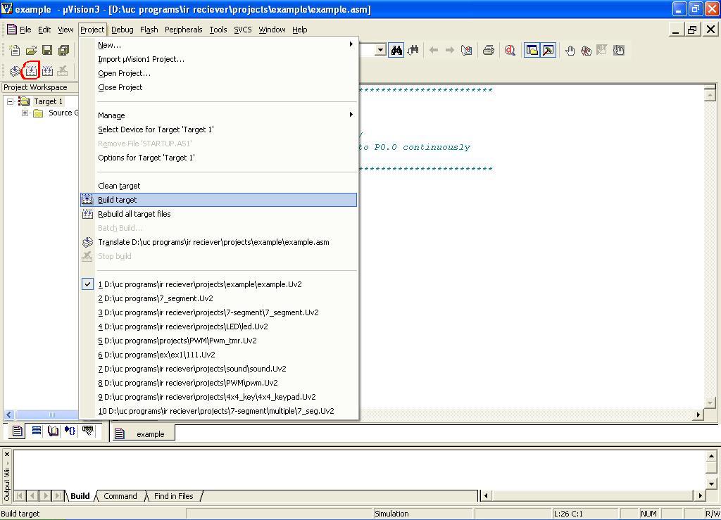Click the Save floppy disk toolbar icon
721x520 pixels.
(47, 50)
